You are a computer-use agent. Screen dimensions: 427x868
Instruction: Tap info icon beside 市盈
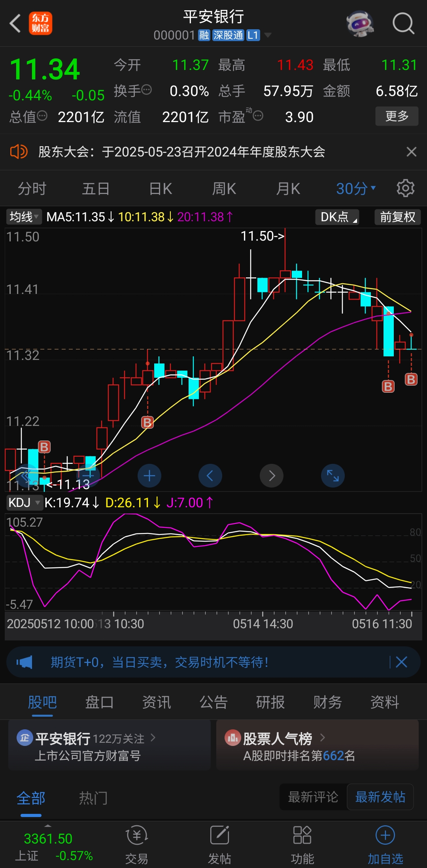coord(258,116)
